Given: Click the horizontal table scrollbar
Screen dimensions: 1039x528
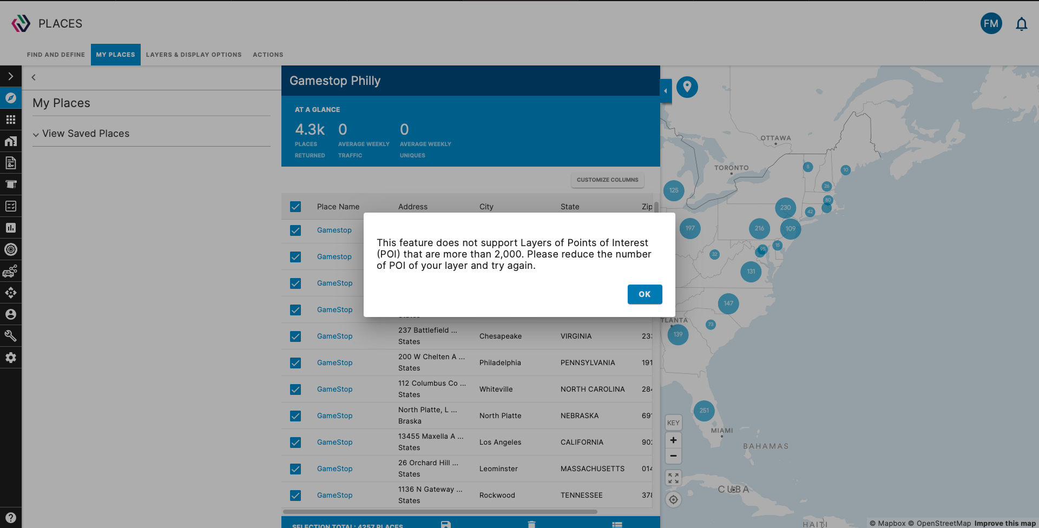Looking at the screenshot, I should pyautogui.click(x=440, y=512).
